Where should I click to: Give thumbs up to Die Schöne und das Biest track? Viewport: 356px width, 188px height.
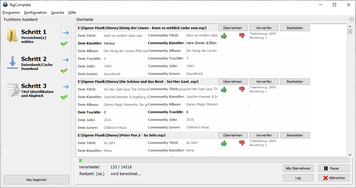pos(224,89)
